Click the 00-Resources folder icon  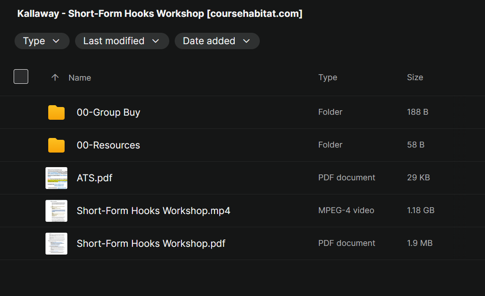click(x=56, y=145)
